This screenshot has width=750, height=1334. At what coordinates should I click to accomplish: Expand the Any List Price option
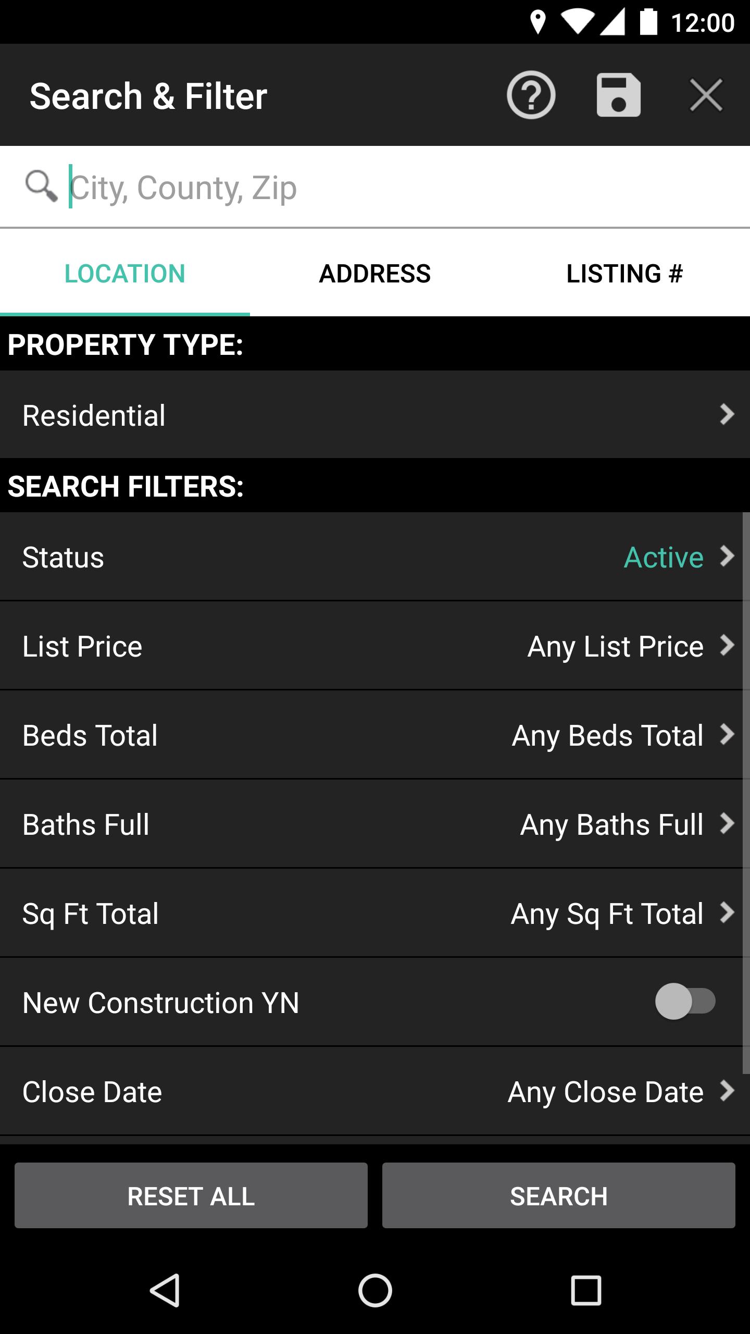coord(616,646)
